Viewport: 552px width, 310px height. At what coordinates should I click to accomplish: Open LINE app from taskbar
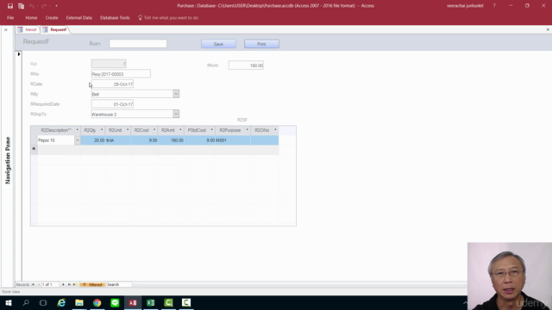[115, 302]
